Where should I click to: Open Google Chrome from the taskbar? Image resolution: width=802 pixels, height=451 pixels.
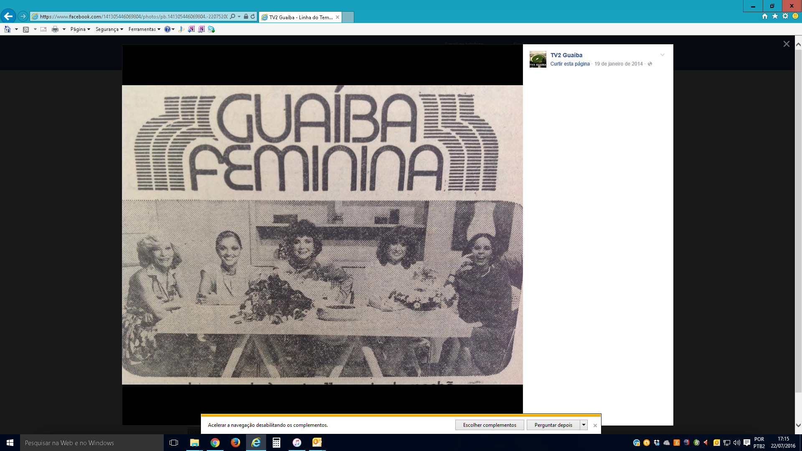pyautogui.click(x=215, y=443)
